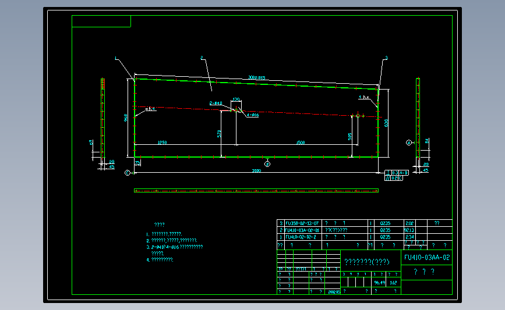This screenshot has width=505, height=310.
Task: Select Q235 material in FU4J0-03A-02-01 row
Action: (x=385, y=230)
